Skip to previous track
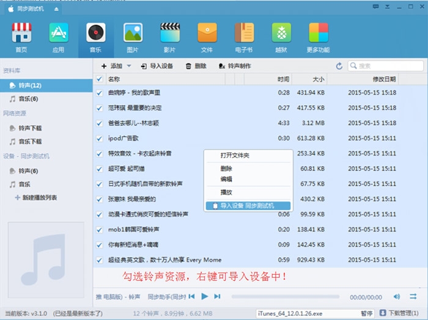The image size is (428, 320). tap(191, 296)
